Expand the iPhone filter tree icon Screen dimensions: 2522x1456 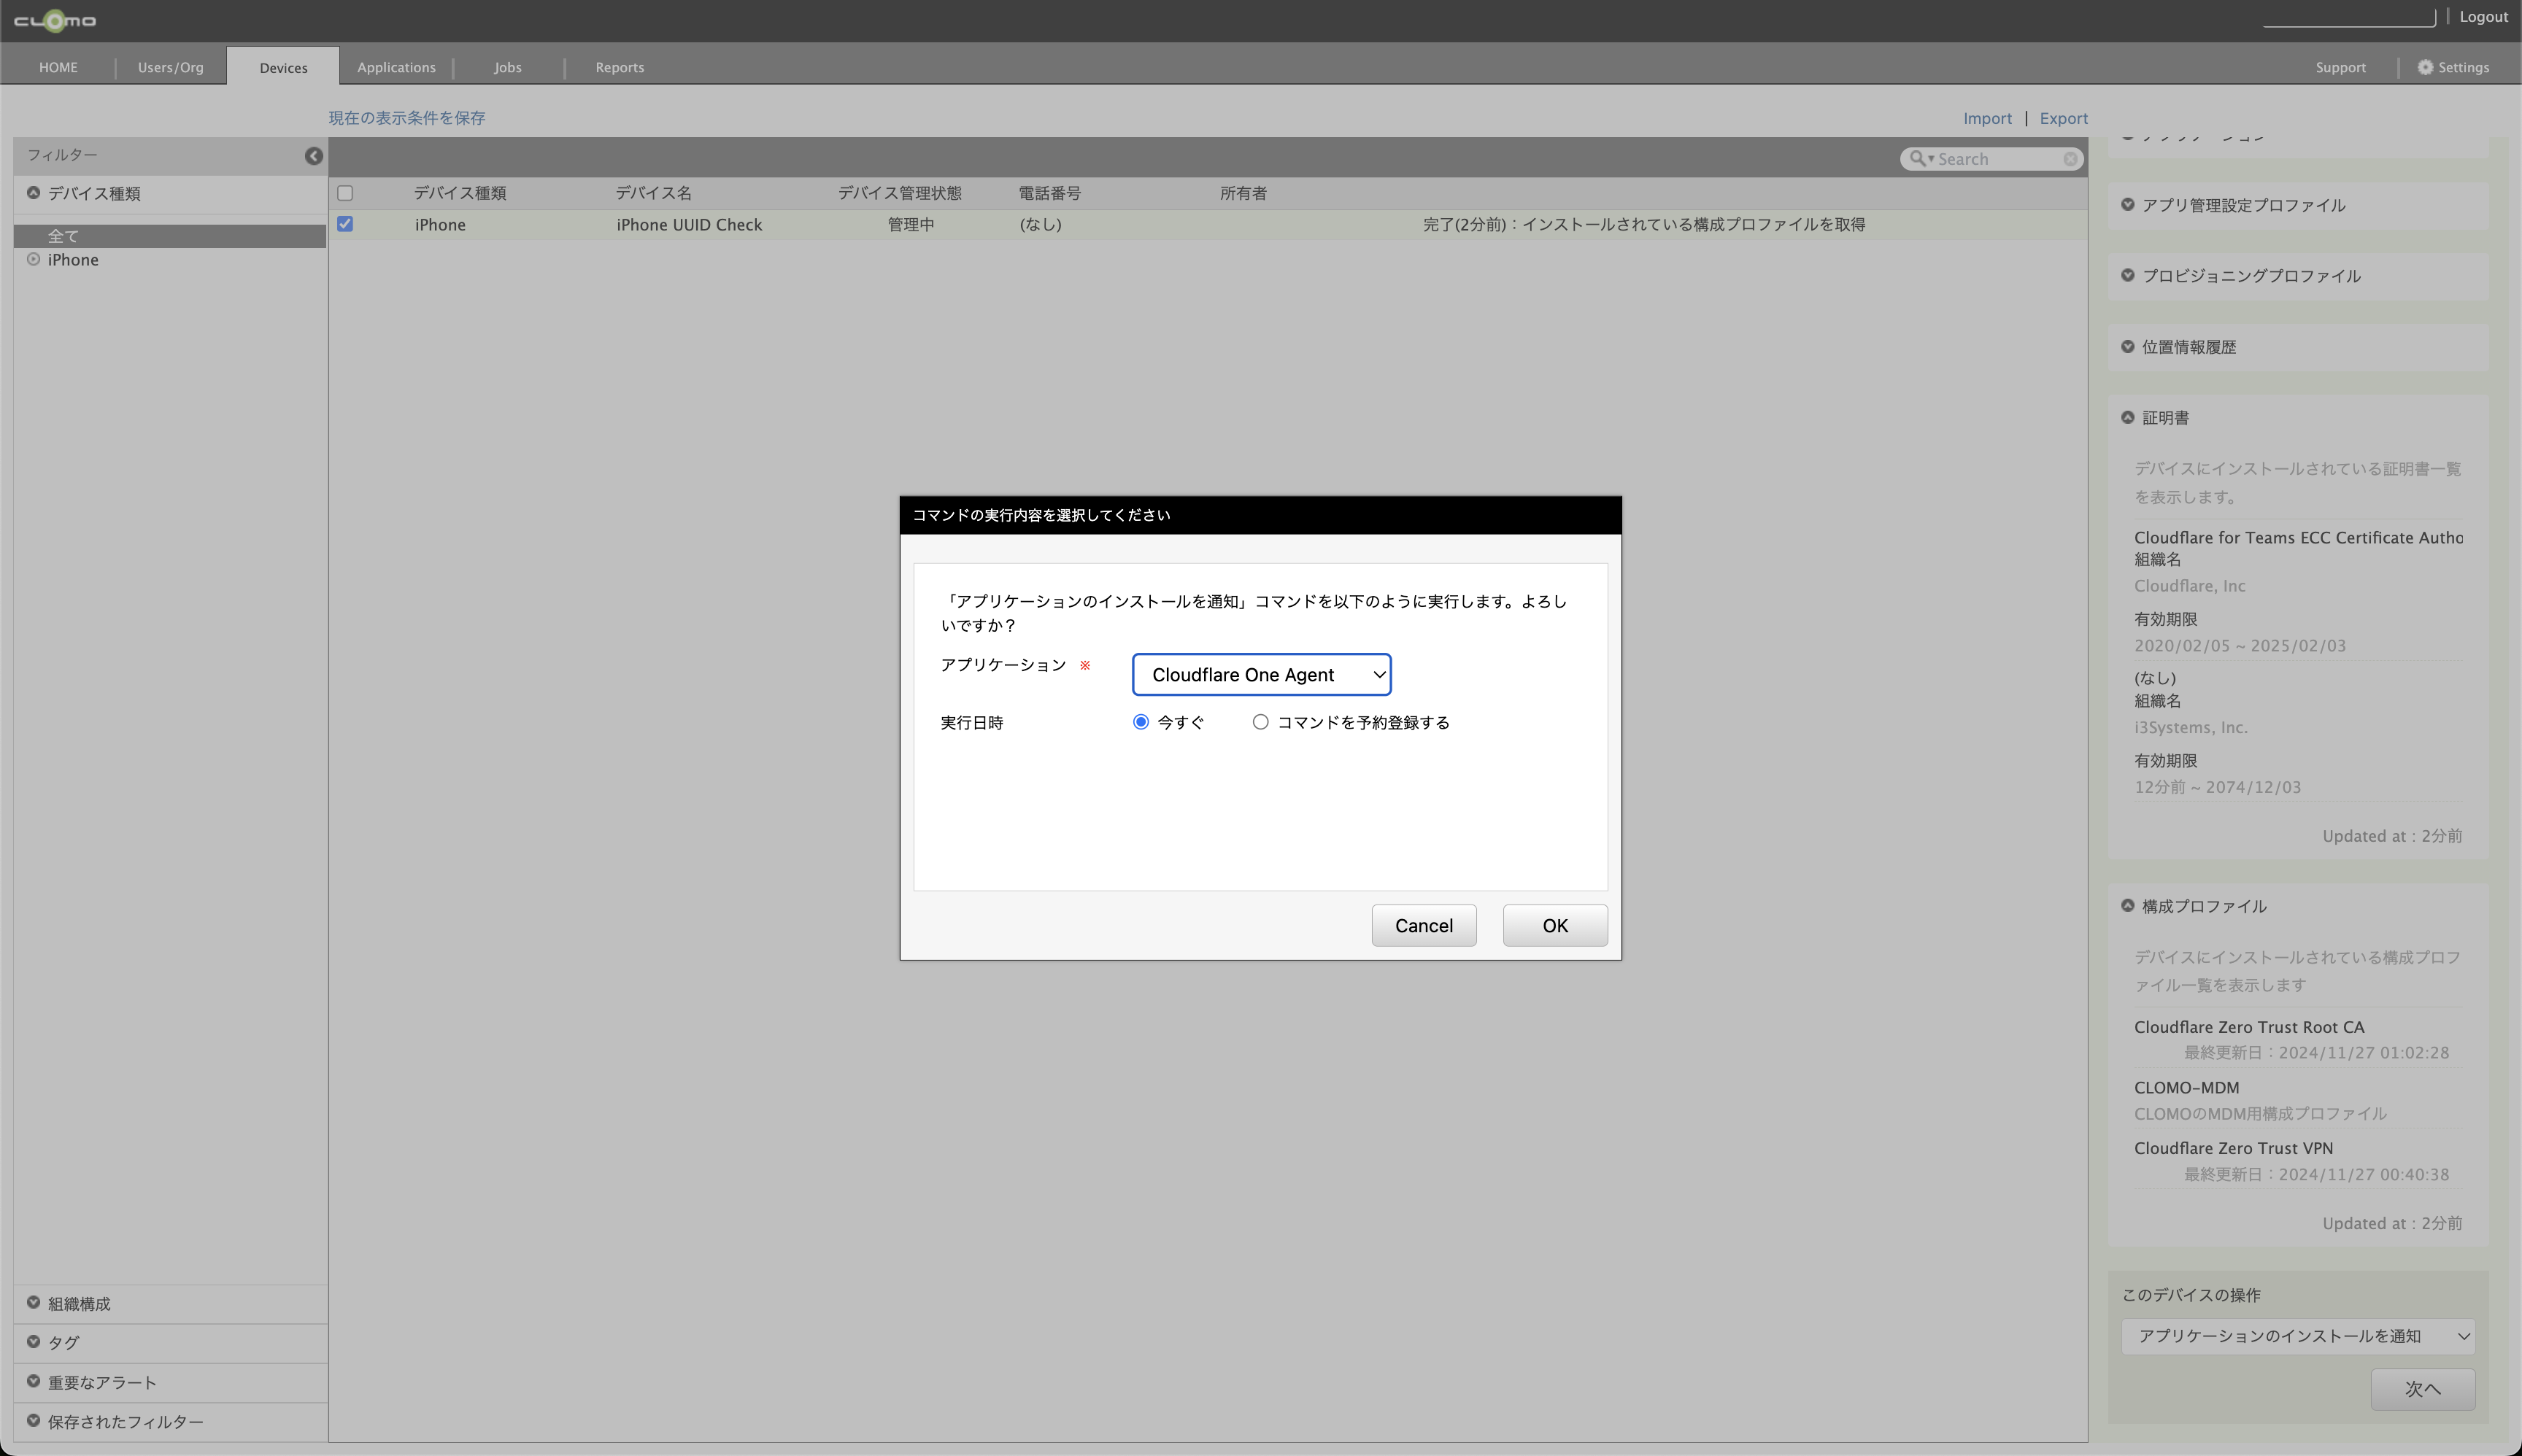click(x=33, y=260)
